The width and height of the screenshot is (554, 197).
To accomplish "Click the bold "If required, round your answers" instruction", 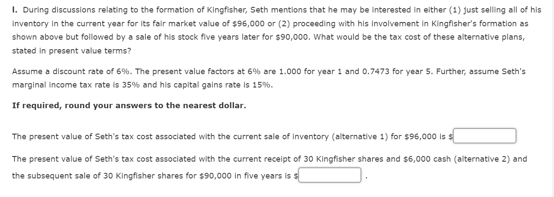I will pyautogui.click(x=129, y=106).
